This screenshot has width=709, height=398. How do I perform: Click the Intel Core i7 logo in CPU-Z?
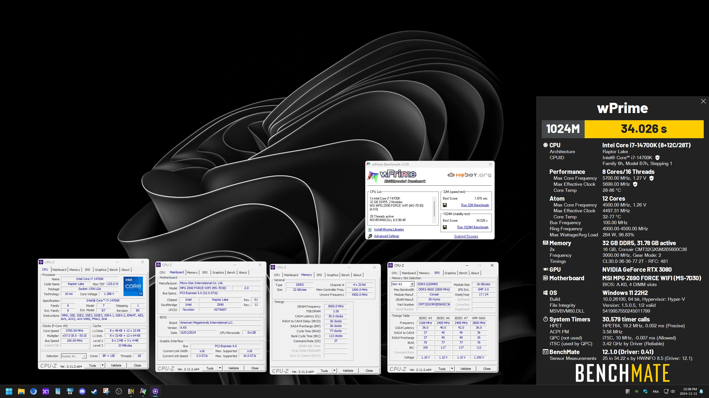133,286
